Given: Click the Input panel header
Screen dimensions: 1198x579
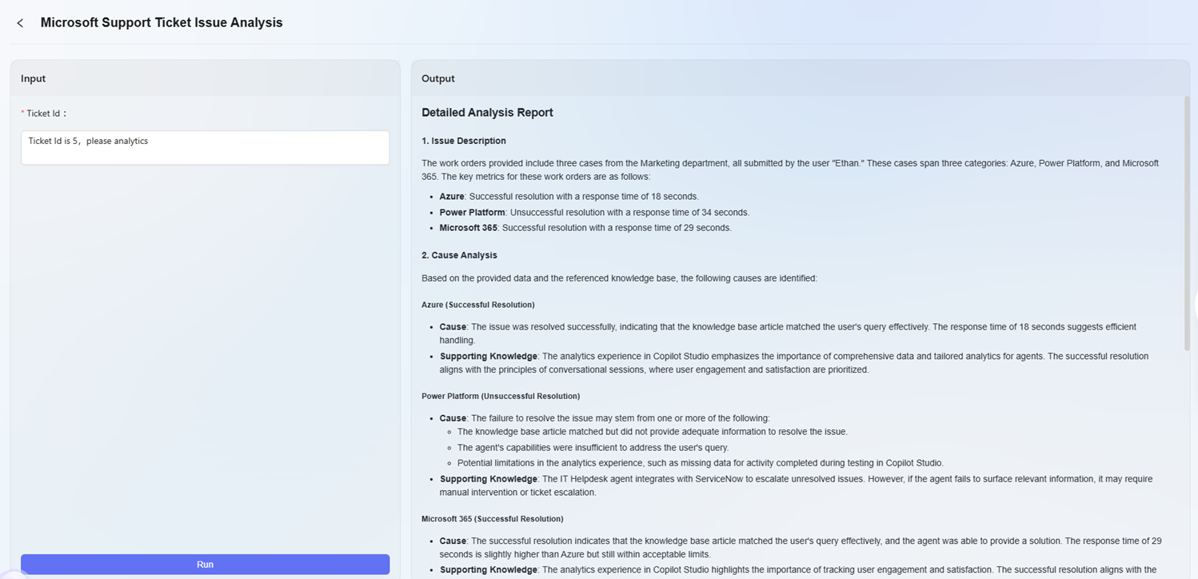Looking at the screenshot, I should coord(34,78).
